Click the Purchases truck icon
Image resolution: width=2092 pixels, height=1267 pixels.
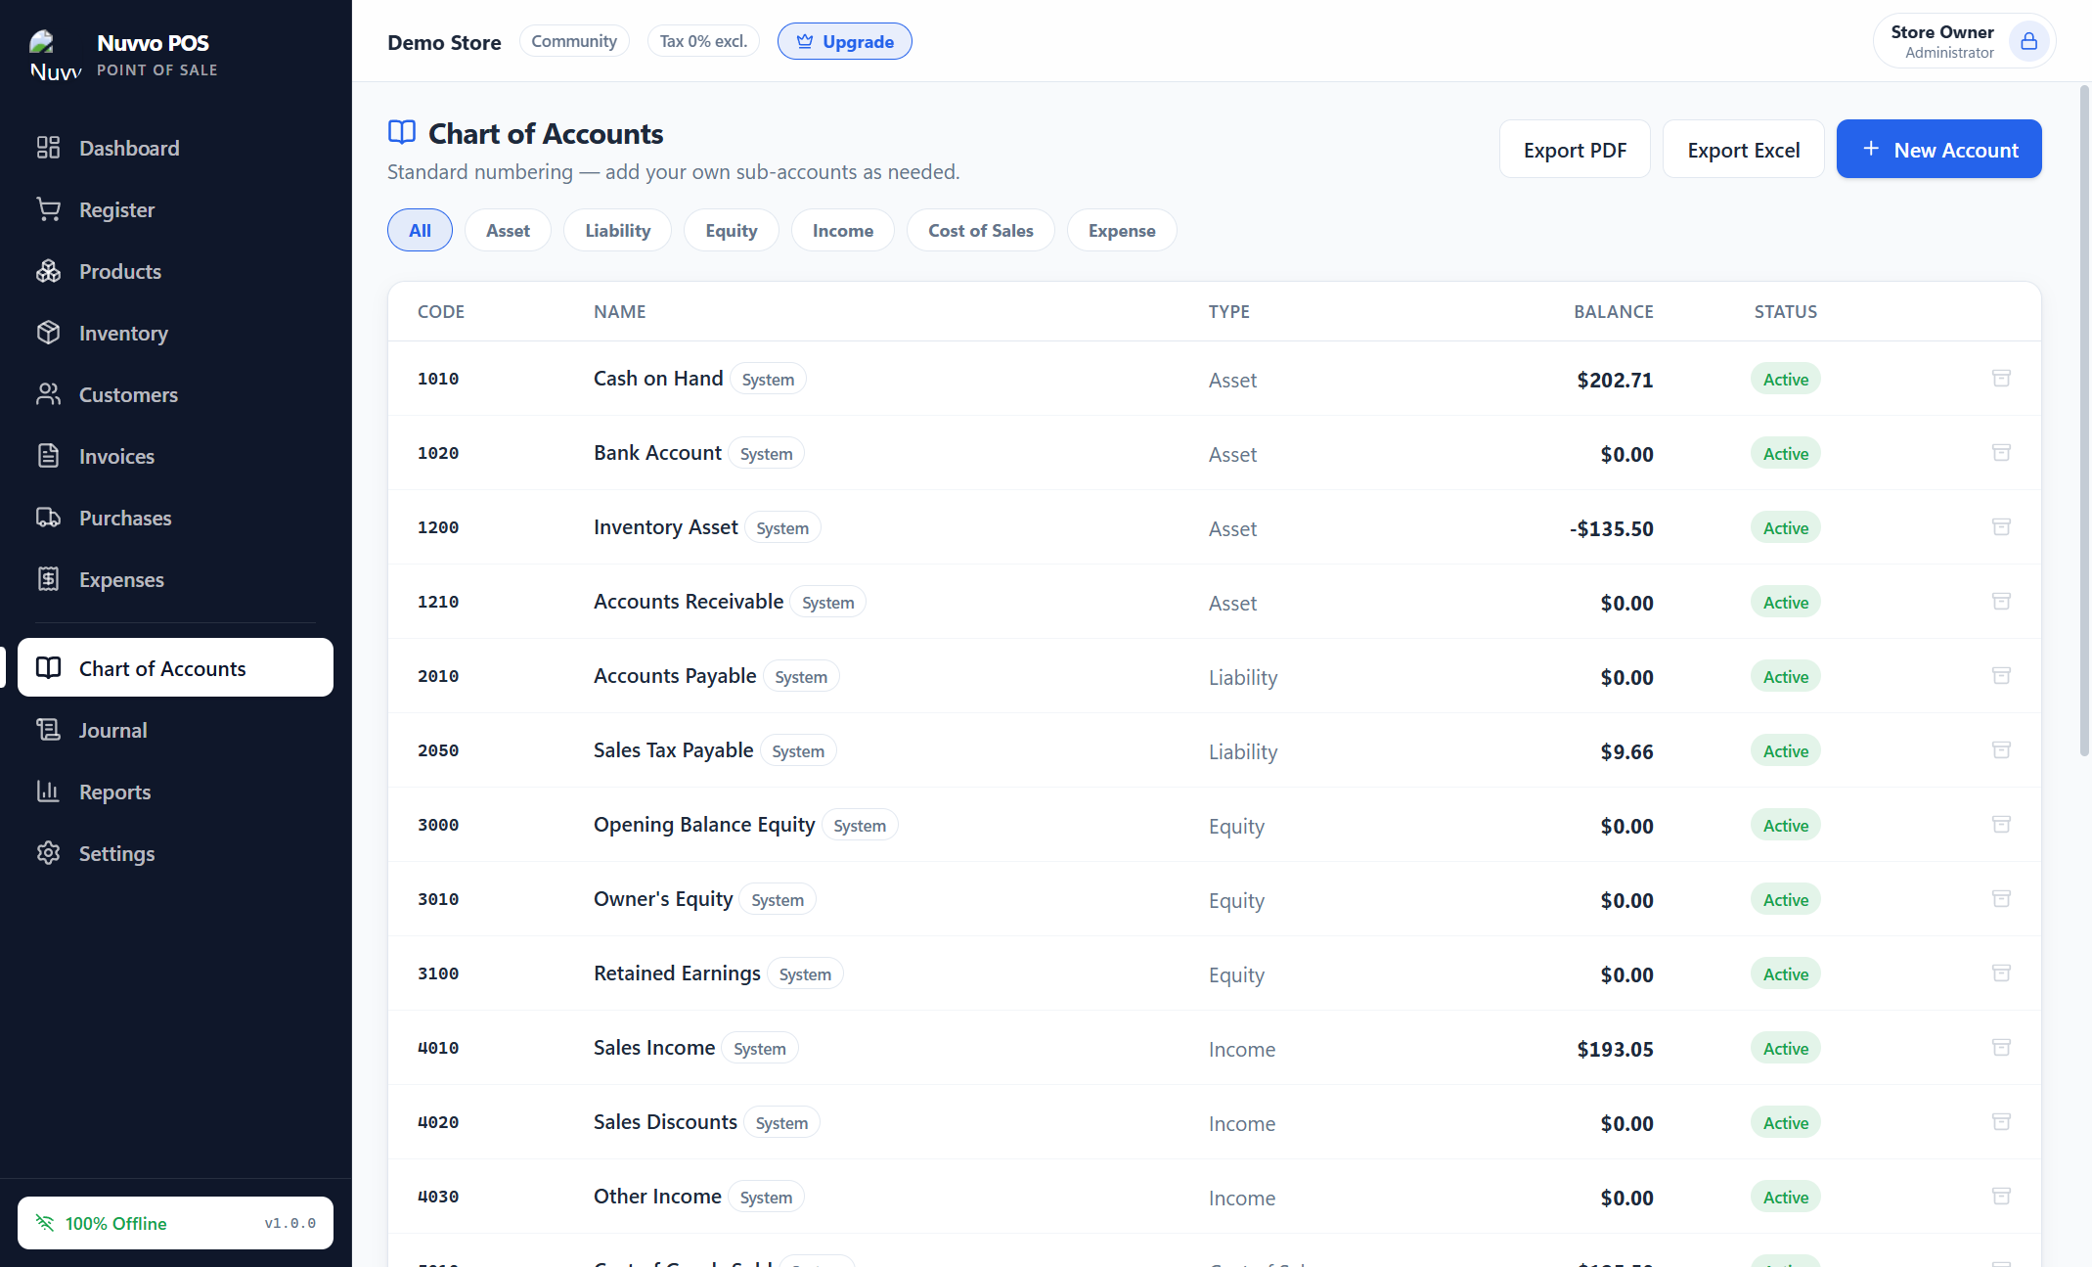[48, 518]
